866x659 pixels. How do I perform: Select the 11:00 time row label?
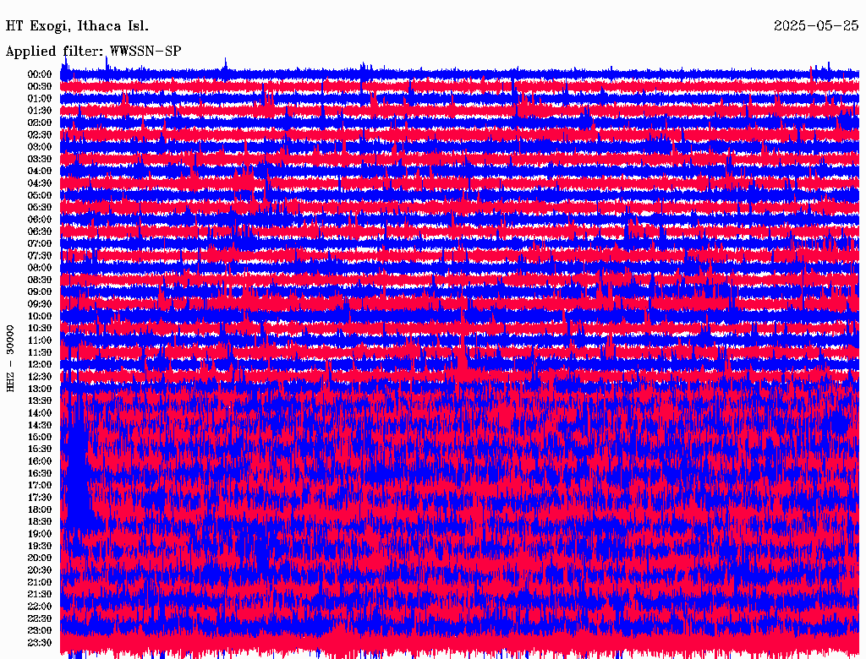40,340
